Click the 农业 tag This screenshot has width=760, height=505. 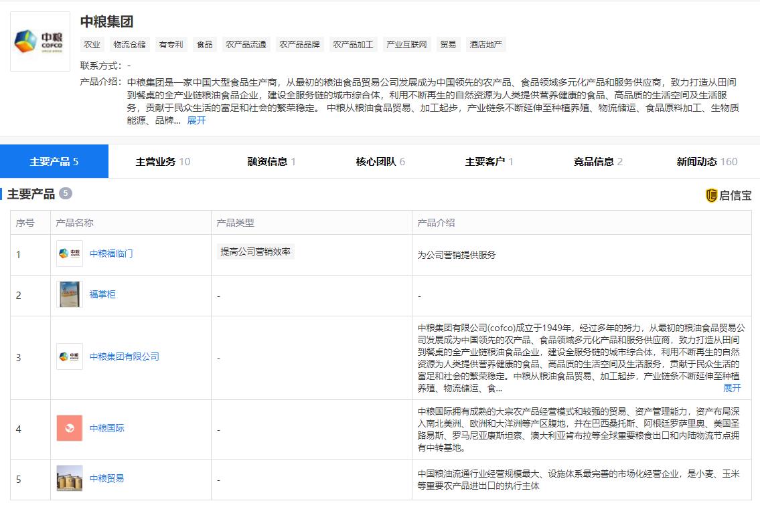[92, 45]
